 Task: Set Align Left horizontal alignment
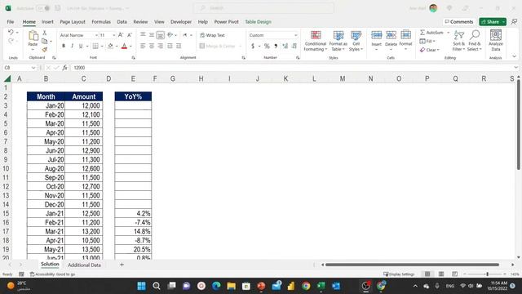click(143, 46)
